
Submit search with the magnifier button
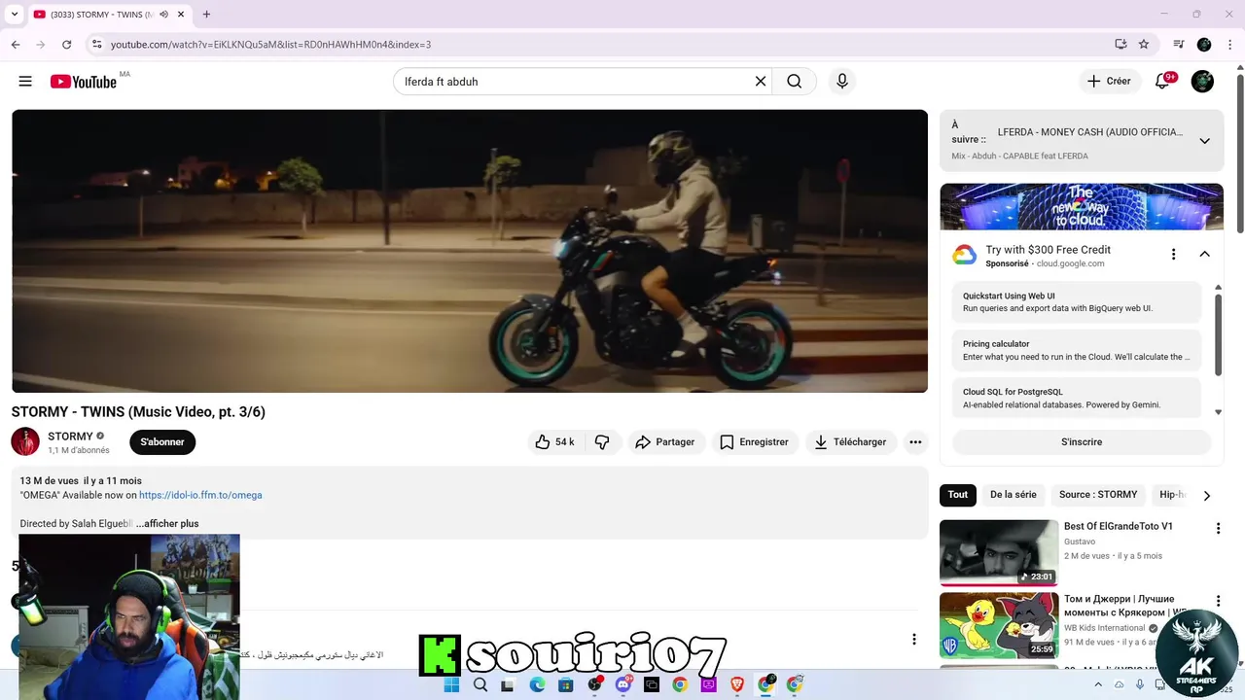(x=795, y=82)
